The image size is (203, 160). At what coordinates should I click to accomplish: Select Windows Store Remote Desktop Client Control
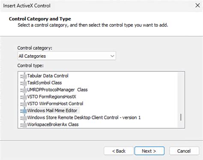(x=84, y=118)
